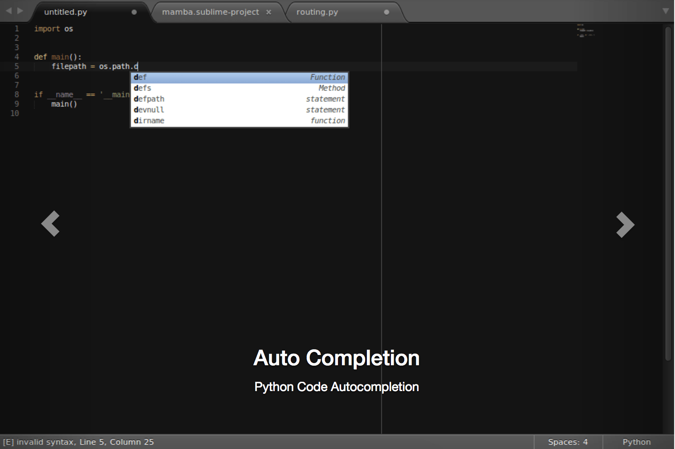The height and width of the screenshot is (449, 675).
Task: Switch to the untitled.py tab
Action: (x=65, y=12)
